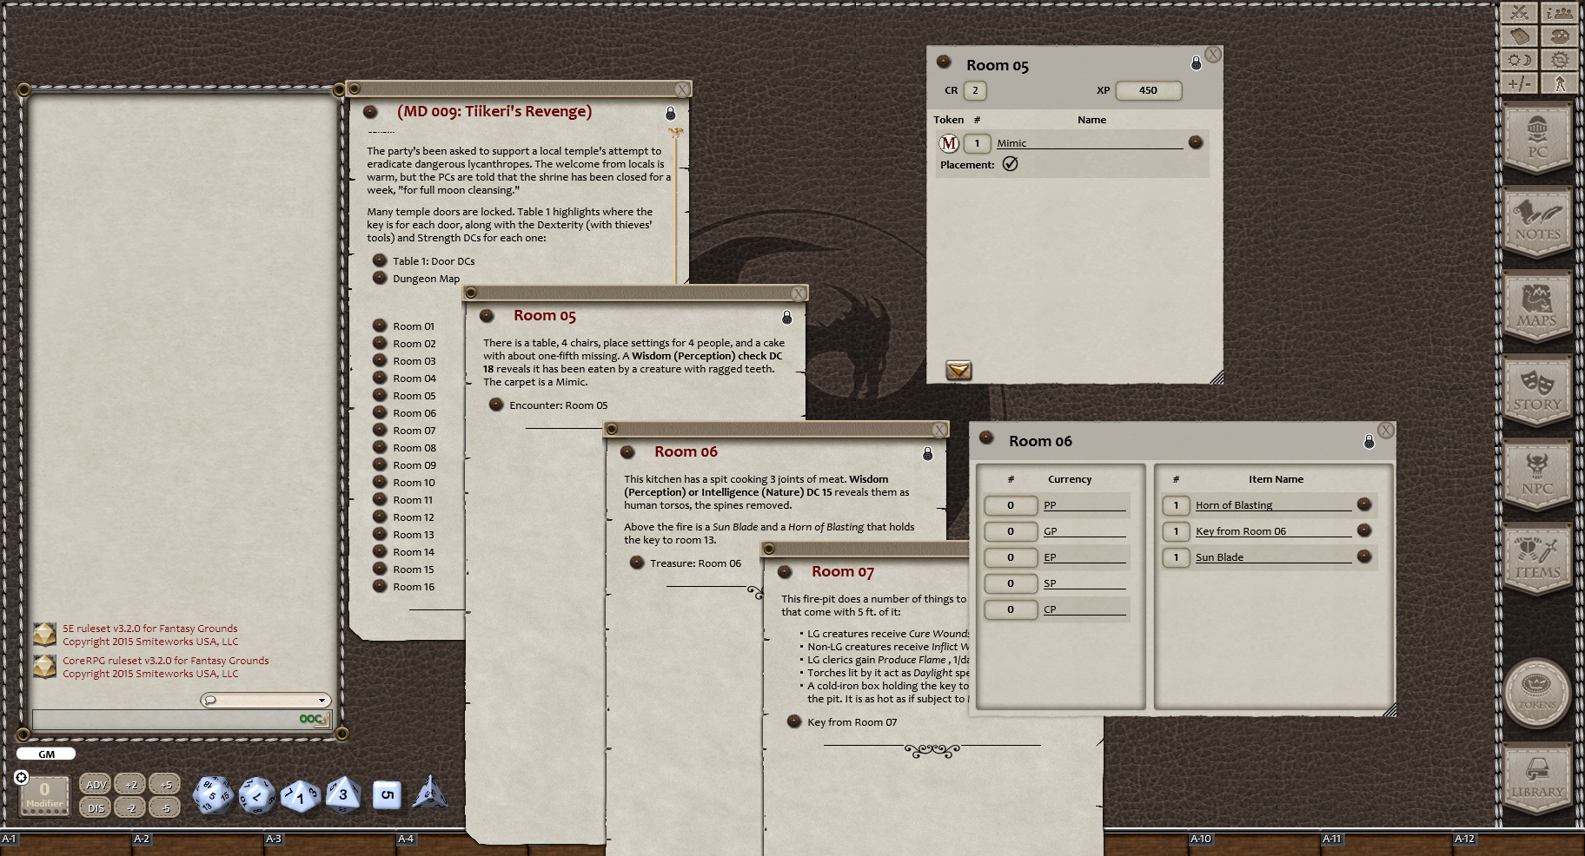Open the Party Sheet icon
This screenshot has width=1585, height=856.
(x=1560, y=13)
